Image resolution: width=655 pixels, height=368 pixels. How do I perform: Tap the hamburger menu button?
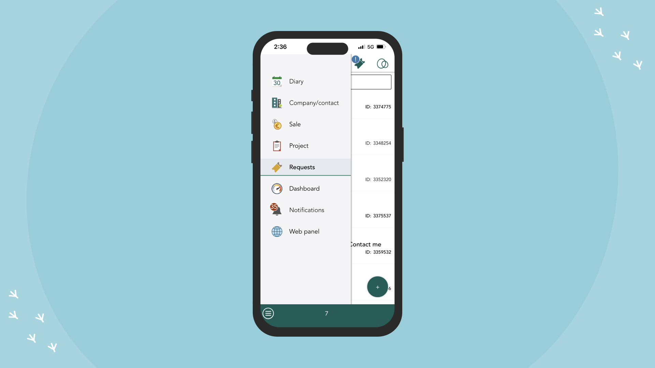tap(268, 313)
